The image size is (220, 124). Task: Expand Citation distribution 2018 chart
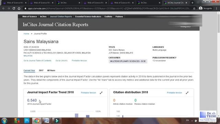(x=187, y=93)
